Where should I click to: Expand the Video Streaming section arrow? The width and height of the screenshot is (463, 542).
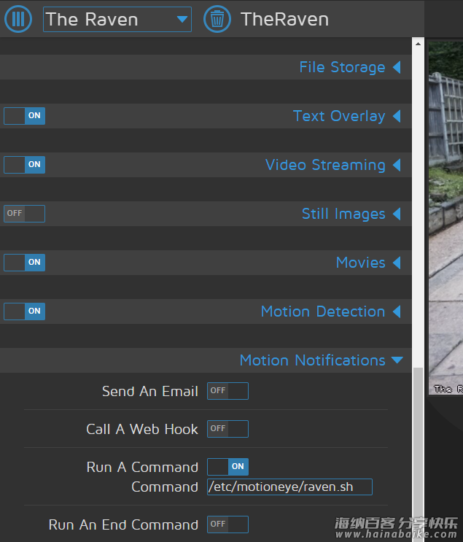(397, 165)
